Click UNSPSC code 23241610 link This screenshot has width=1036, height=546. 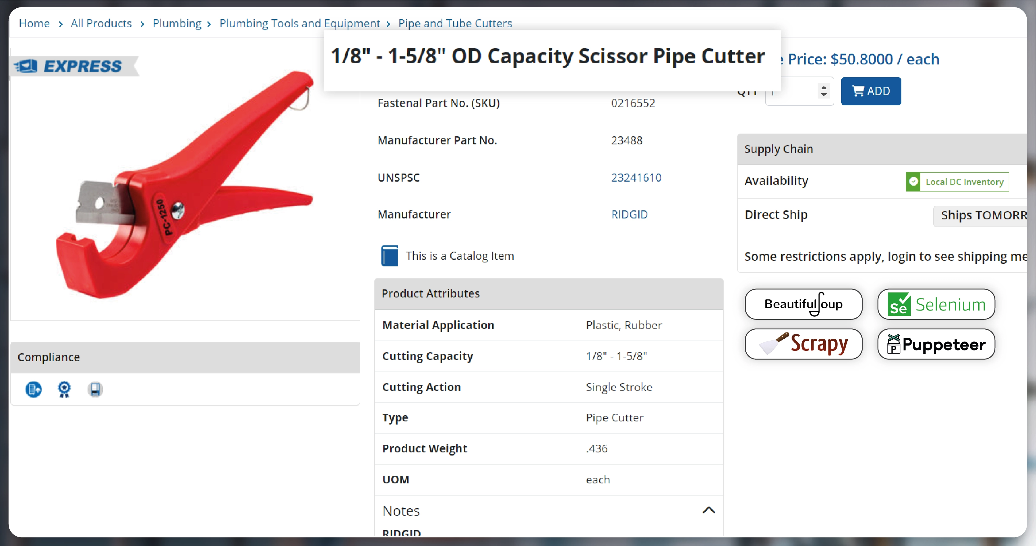pyautogui.click(x=636, y=177)
